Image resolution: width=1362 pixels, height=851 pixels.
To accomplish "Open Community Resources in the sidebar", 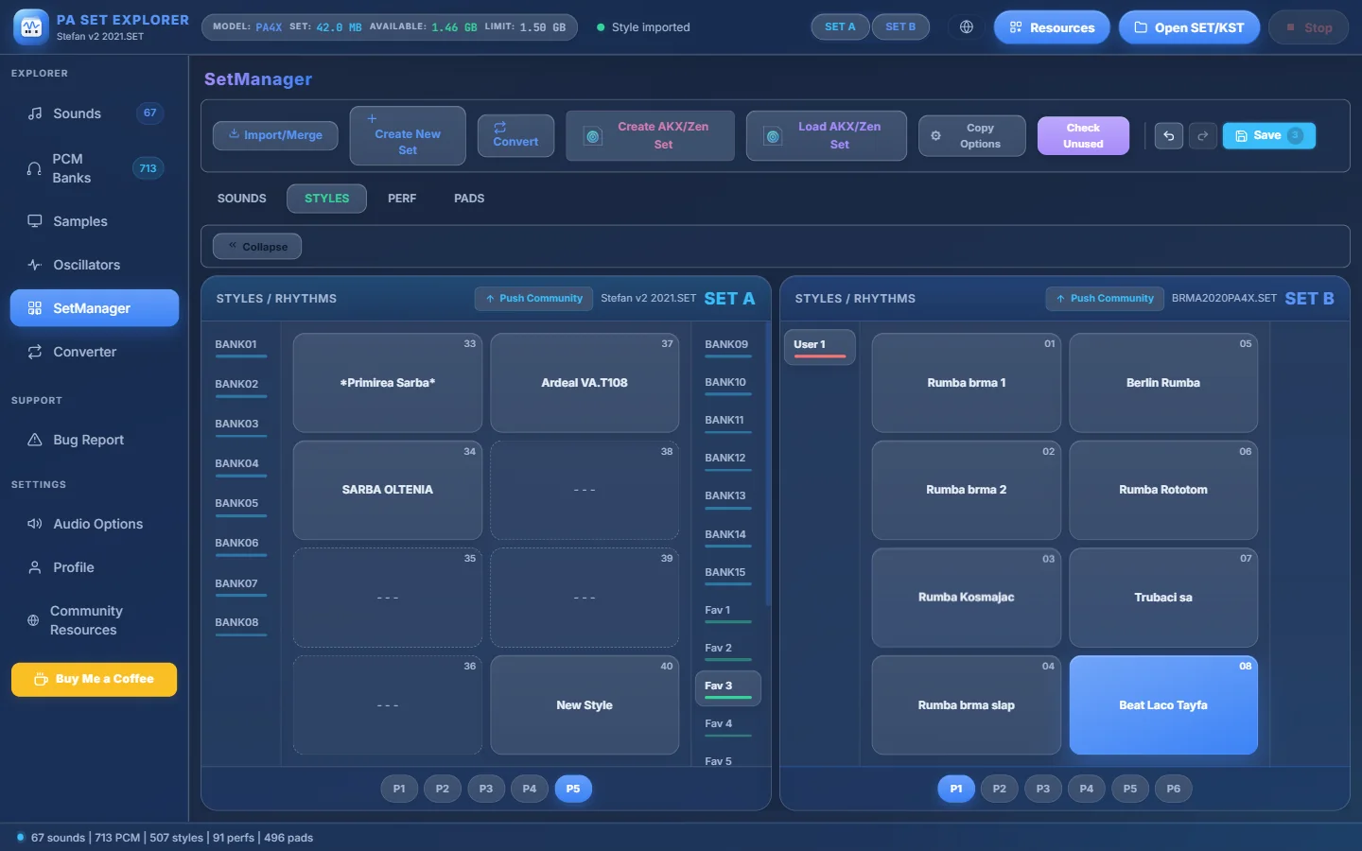I will point(95,620).
